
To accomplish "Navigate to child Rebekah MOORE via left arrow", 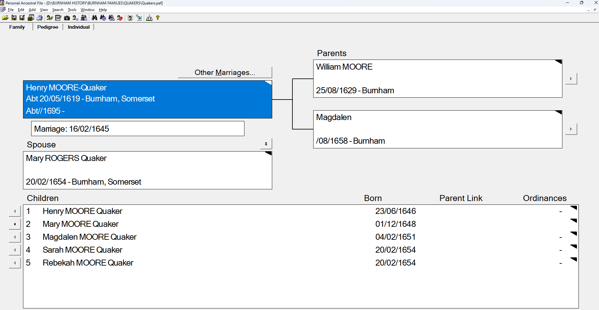I will click(15, 263).
